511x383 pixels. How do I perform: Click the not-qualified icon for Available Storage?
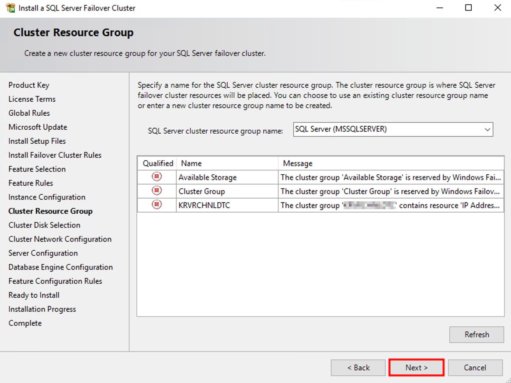click(157, 176)
